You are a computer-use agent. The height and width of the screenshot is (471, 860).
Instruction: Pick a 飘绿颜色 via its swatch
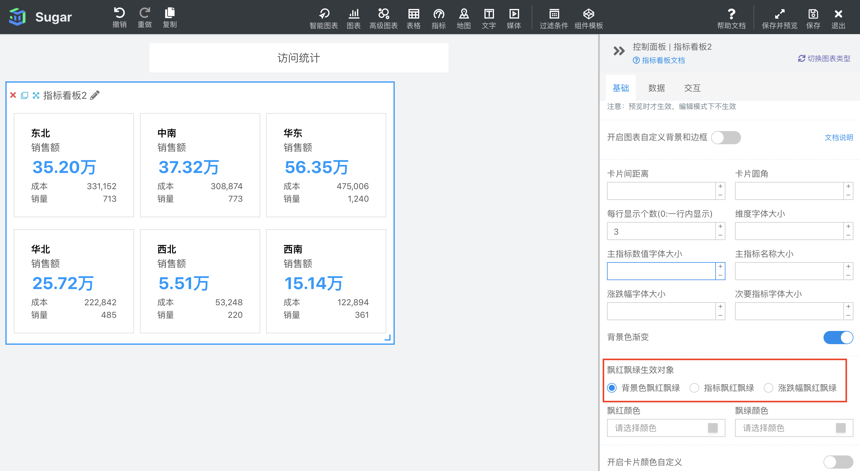click(x=840, y=428)
